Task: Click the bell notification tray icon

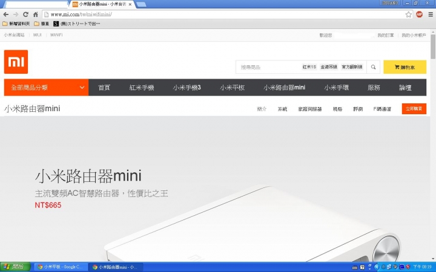Action: [x=383, y=267]
